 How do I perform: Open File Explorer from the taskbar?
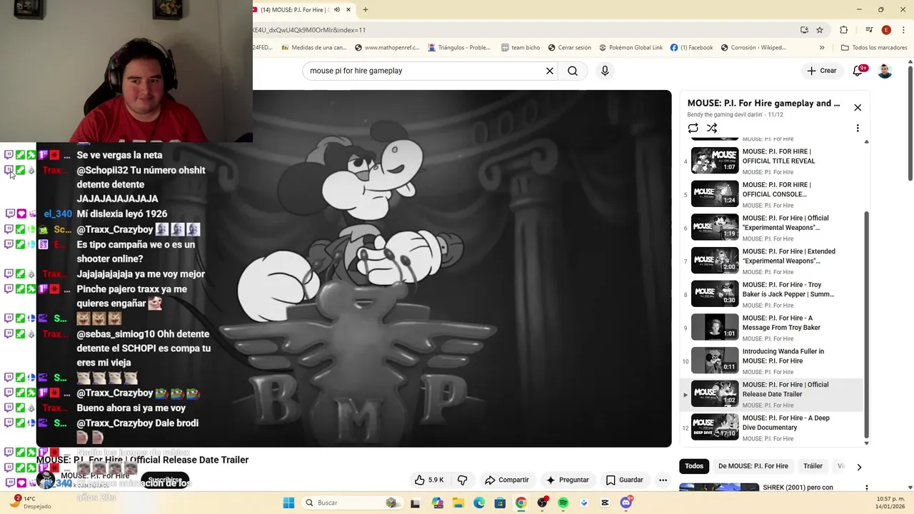(458, 503)
